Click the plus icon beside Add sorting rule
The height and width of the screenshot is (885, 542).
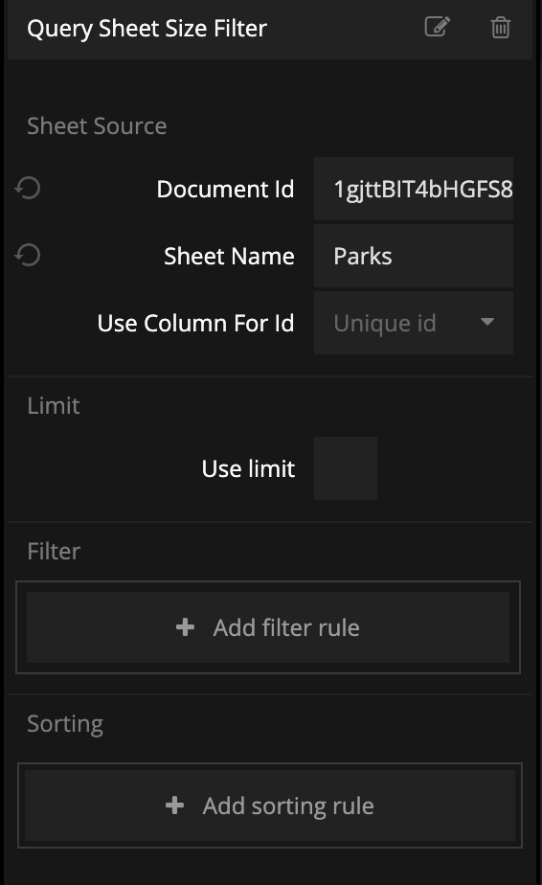174,806
